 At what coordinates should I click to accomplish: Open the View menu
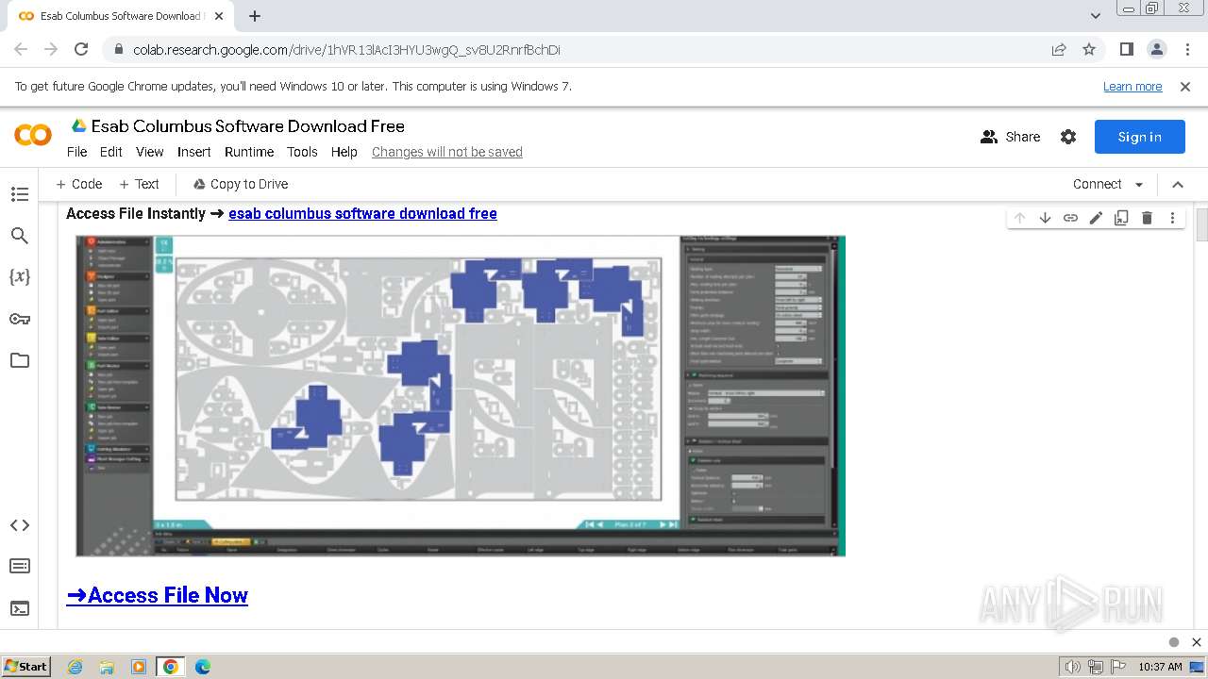(x=150, y=152)
